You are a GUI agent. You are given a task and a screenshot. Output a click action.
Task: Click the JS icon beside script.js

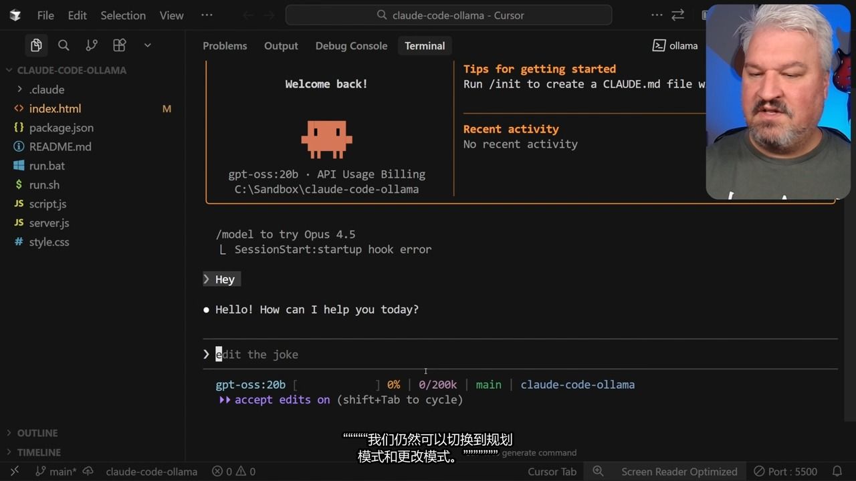click(19, 204)
